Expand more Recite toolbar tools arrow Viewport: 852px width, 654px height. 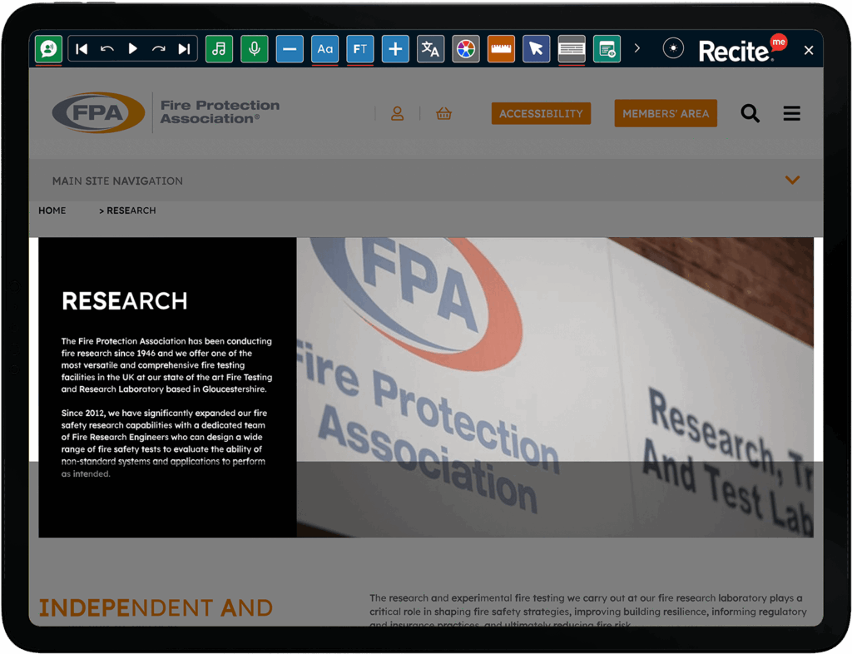pos(637,49)
